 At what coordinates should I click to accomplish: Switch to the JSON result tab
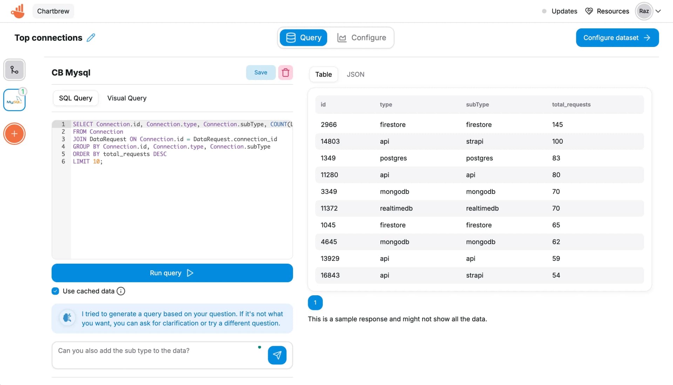pos(355,74)
